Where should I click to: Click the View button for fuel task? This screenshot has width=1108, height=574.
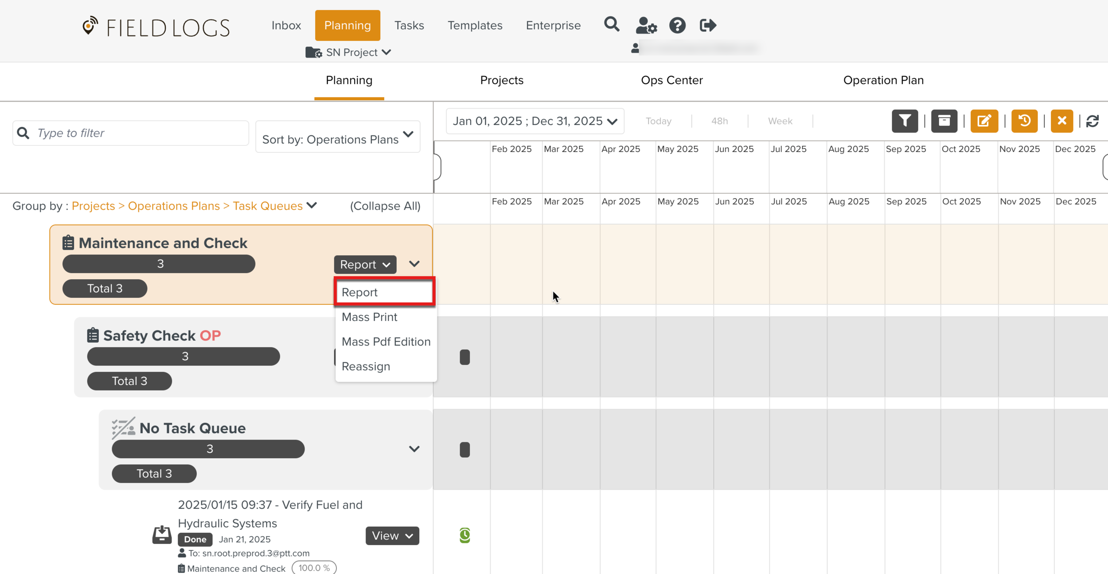pyautogui.click(x=392, y=536)
